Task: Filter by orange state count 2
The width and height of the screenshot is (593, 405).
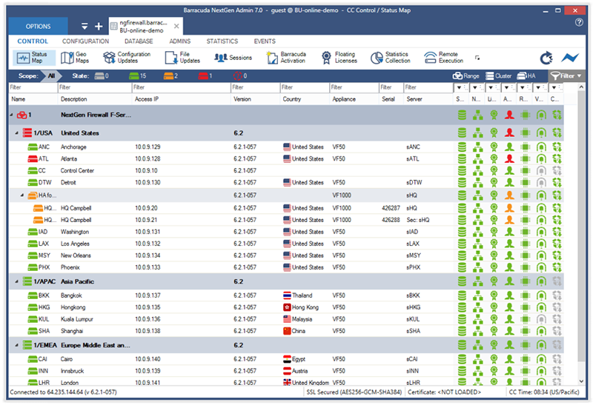Action: click(x=170, y=76)
